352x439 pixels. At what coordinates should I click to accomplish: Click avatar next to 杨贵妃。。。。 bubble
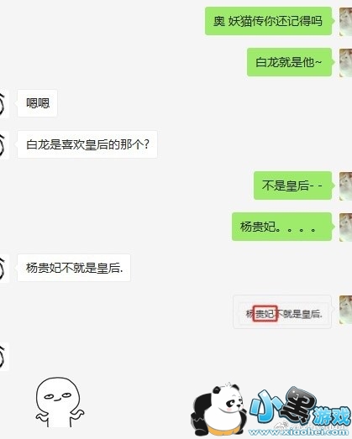[x=346, y=227]
